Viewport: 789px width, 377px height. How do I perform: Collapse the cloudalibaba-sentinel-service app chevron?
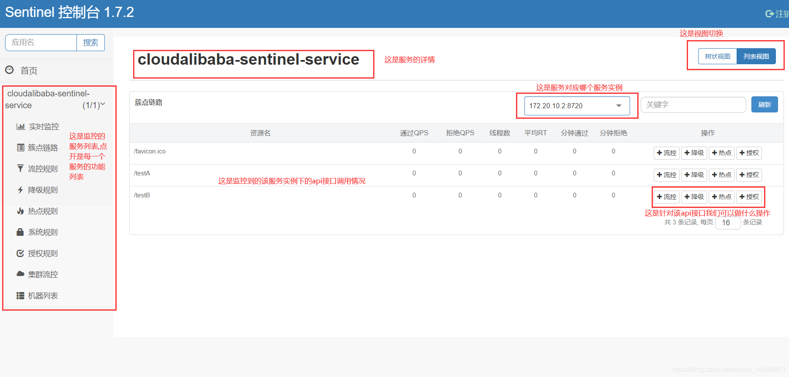click(x=103, y=104)
